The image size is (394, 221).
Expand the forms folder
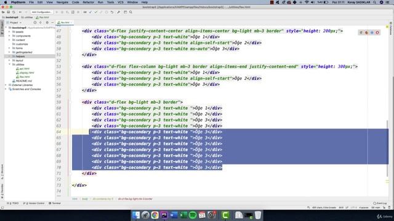9,48
